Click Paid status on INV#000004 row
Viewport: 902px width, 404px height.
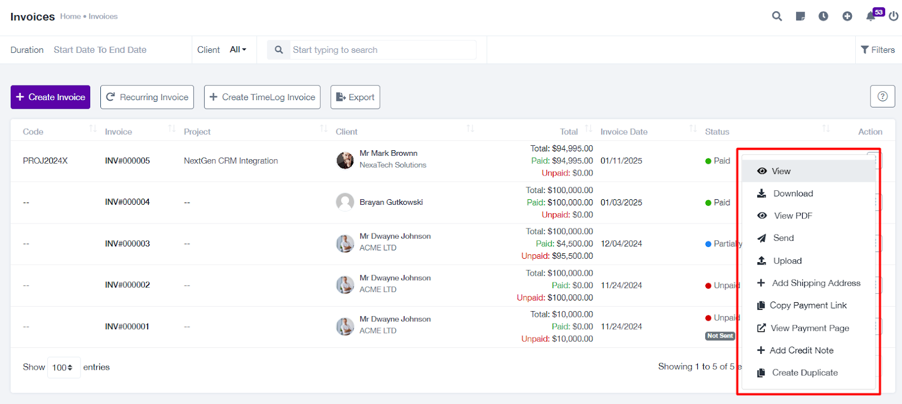point(718,203)
